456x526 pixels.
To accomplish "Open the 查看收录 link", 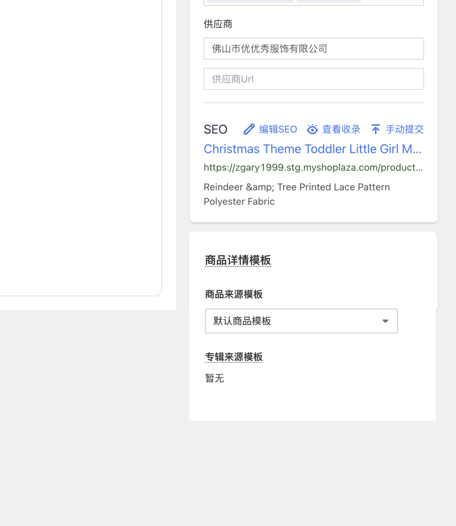I will 341,129.
